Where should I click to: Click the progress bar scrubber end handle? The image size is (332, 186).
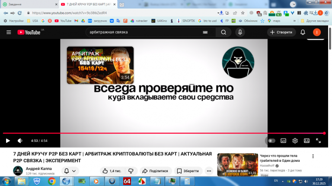pos(324,133)
